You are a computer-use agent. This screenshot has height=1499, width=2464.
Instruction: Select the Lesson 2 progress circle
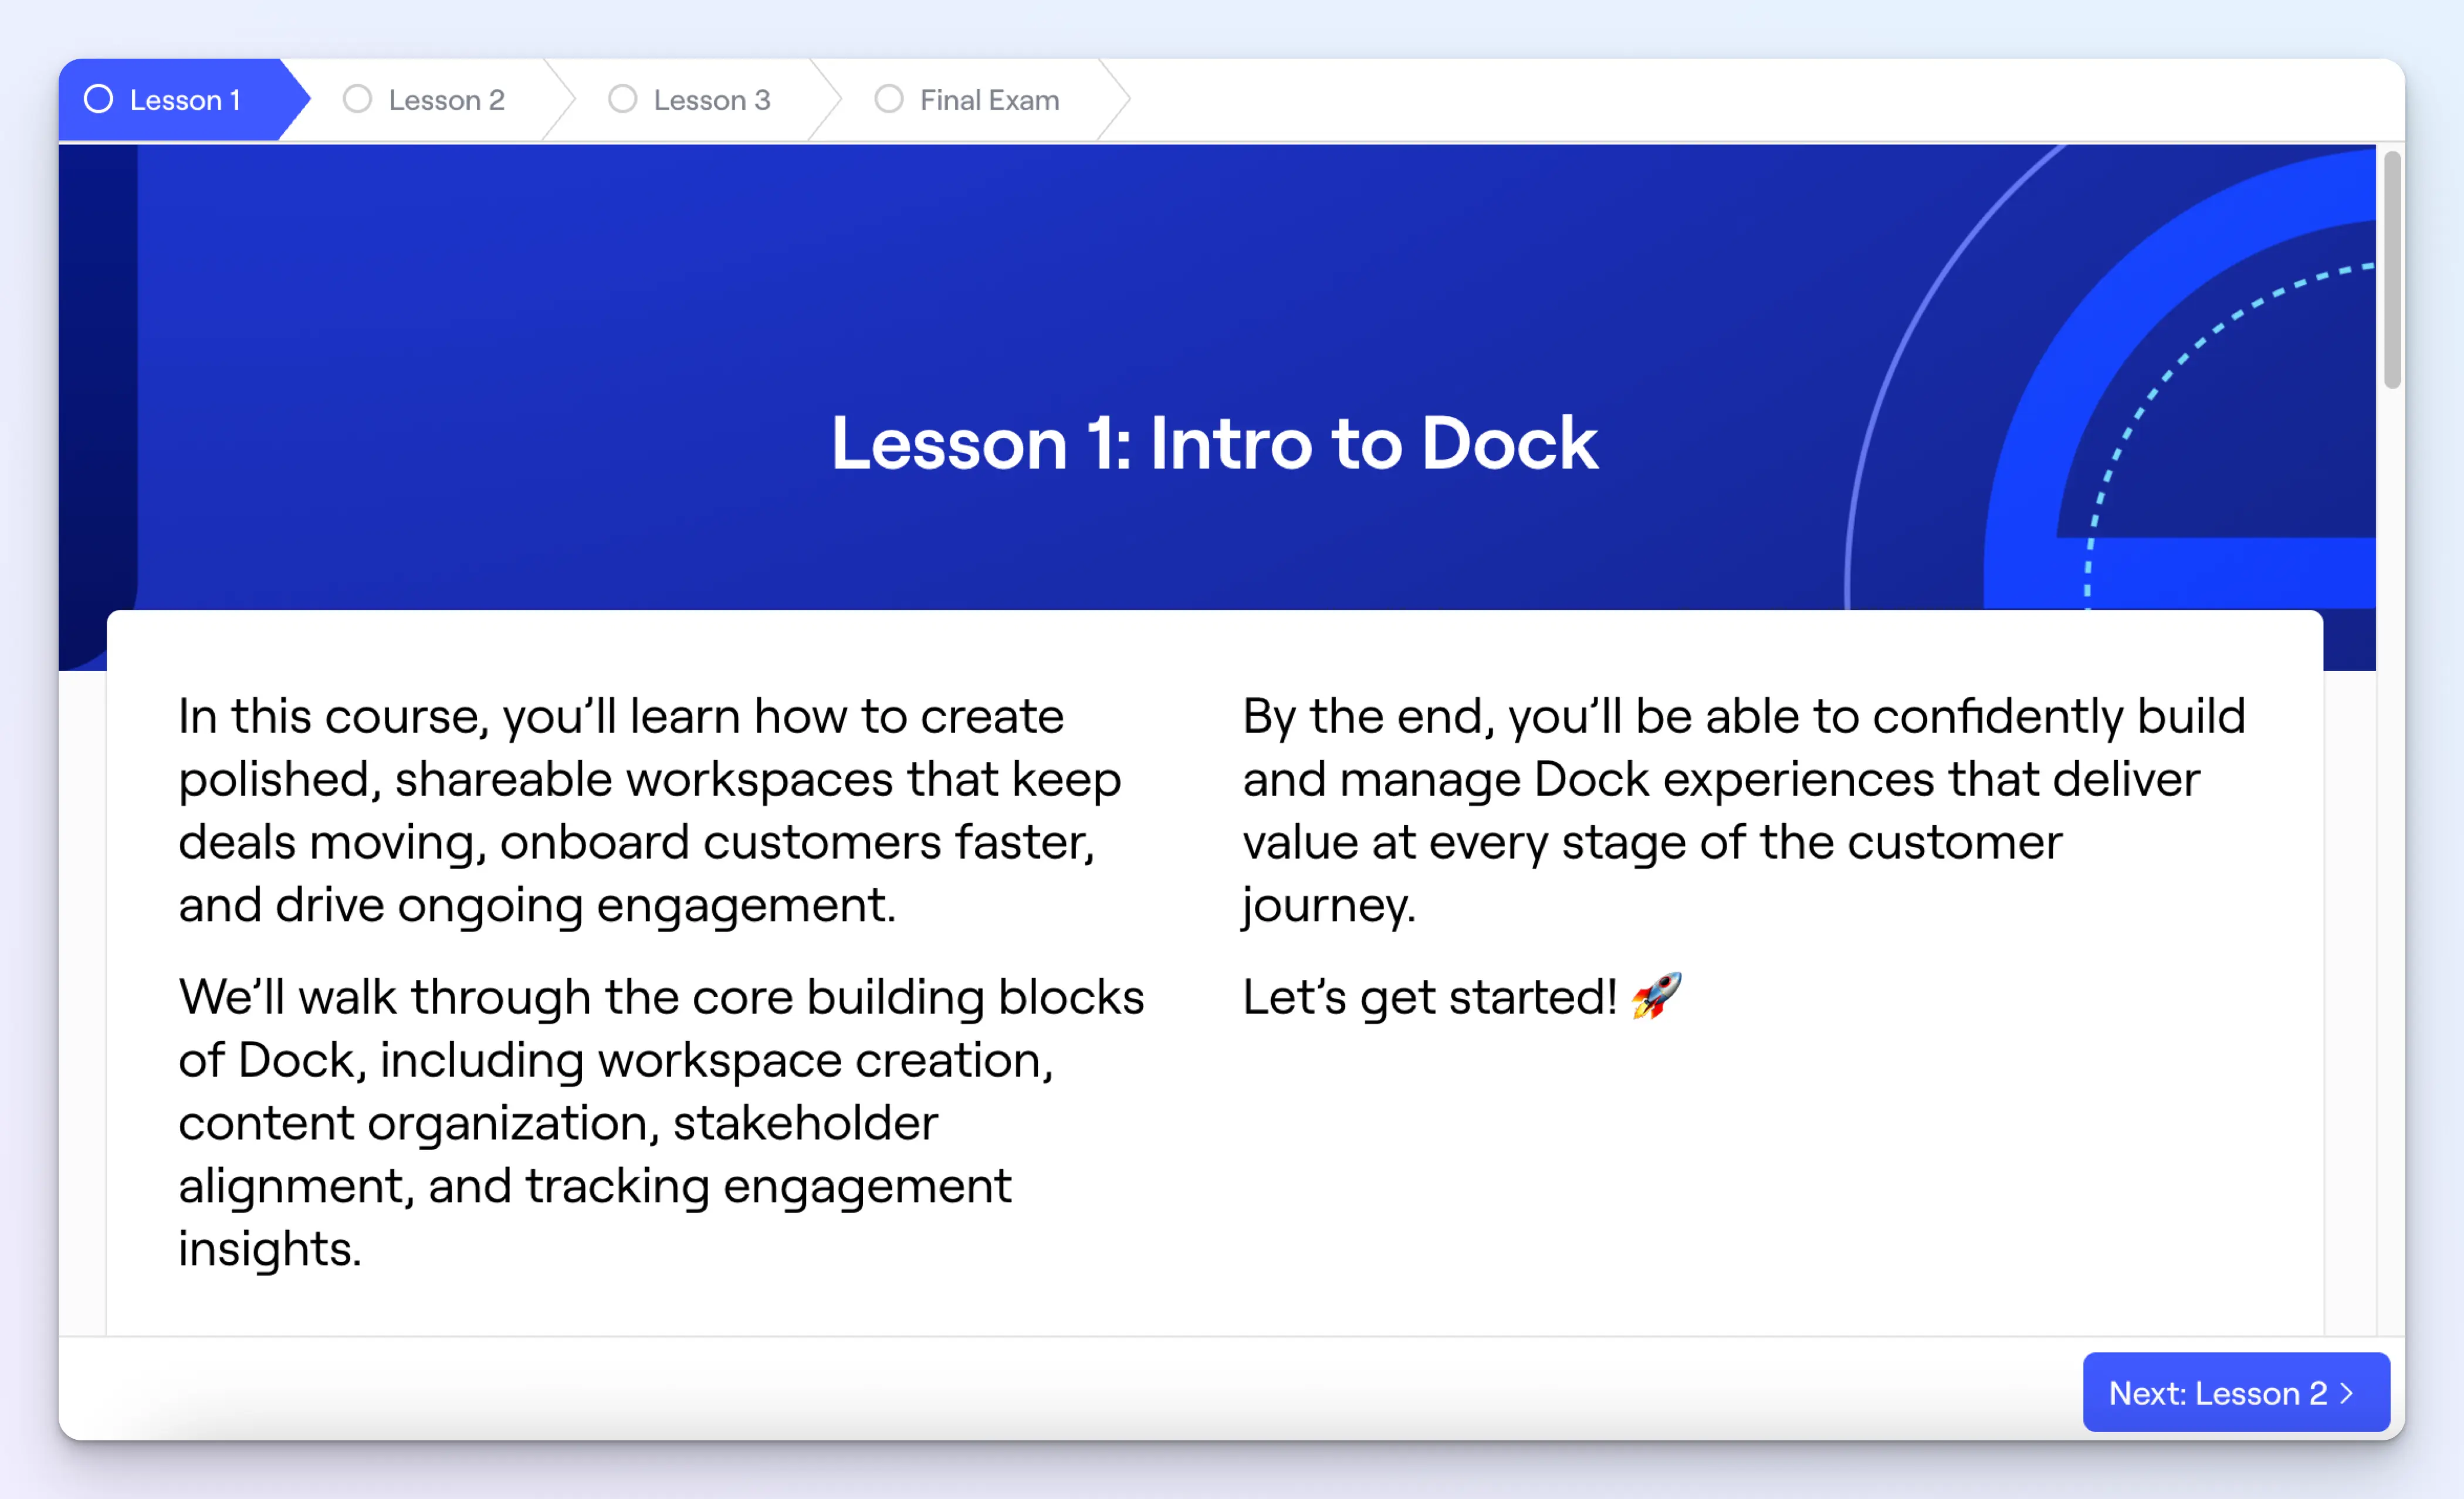tap(357, 99)
